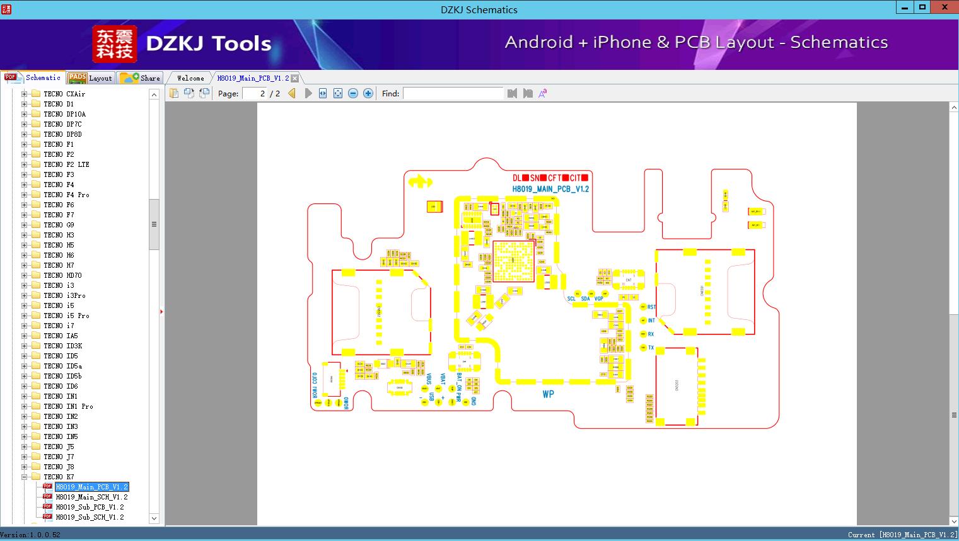Click the rotate clockwise icon
Image resolution: width=959 pixels, height=541 pixels.
204,93
